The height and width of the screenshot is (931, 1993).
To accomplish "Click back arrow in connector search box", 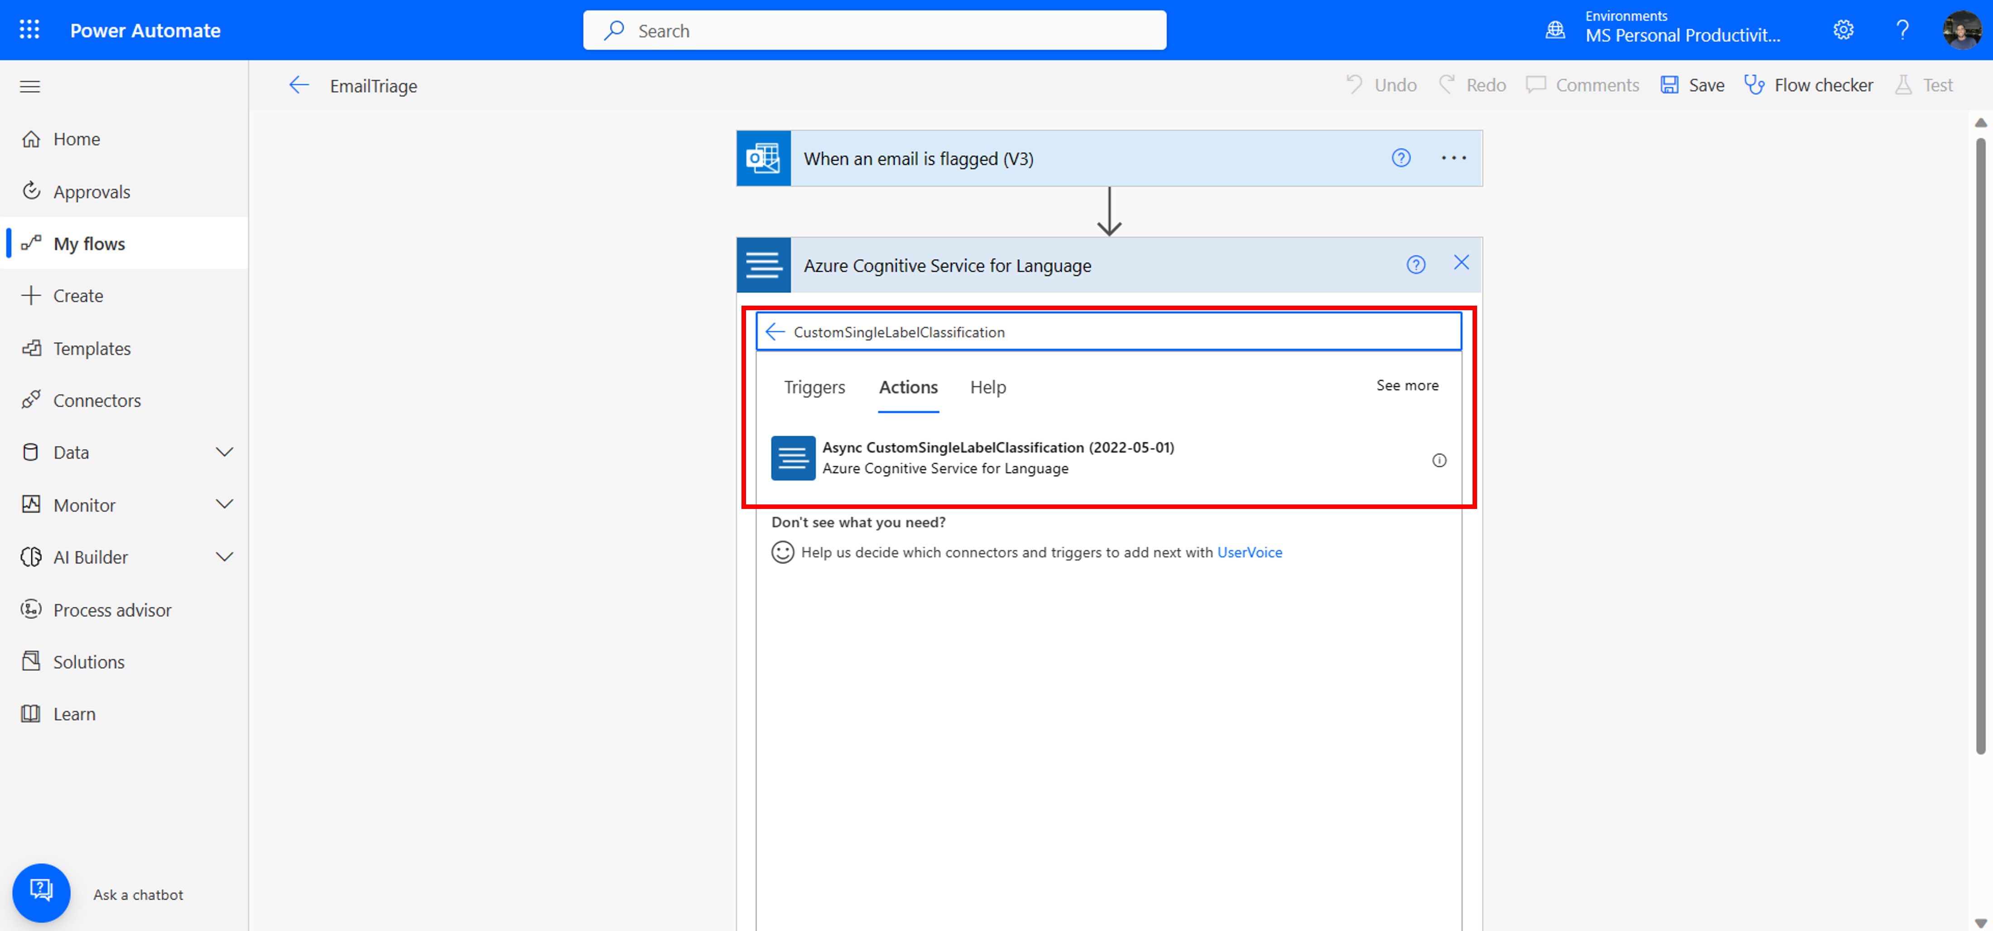I will (x=775, y=332).
